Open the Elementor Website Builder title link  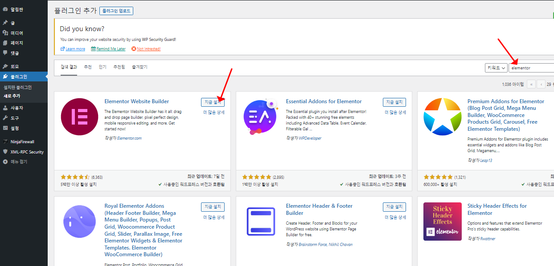coord(137,101)
